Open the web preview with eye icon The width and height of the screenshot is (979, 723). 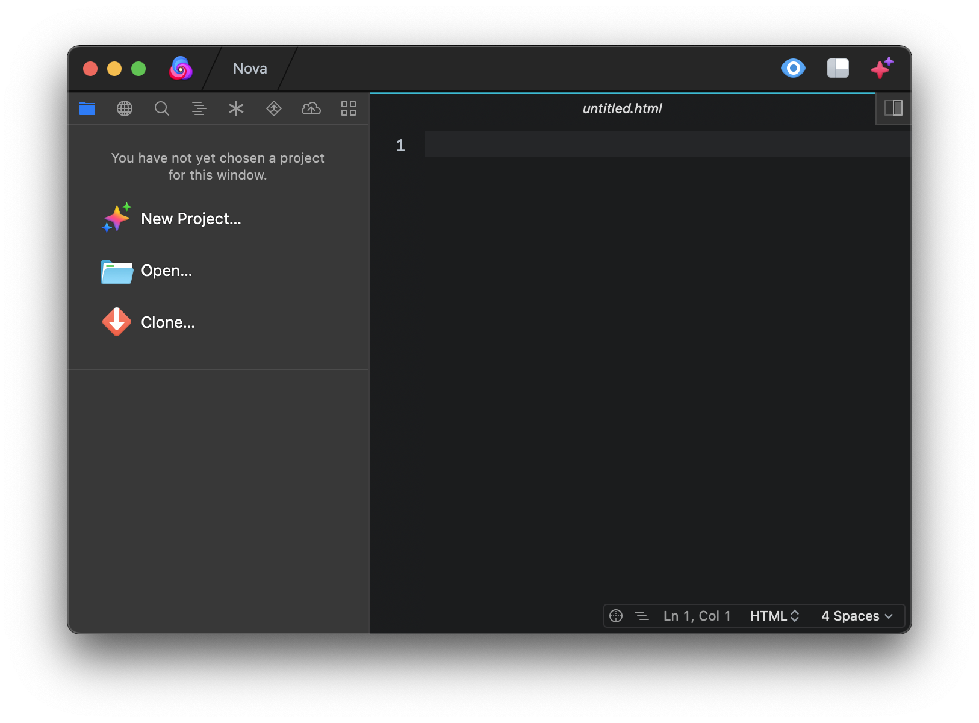[794, 68]
